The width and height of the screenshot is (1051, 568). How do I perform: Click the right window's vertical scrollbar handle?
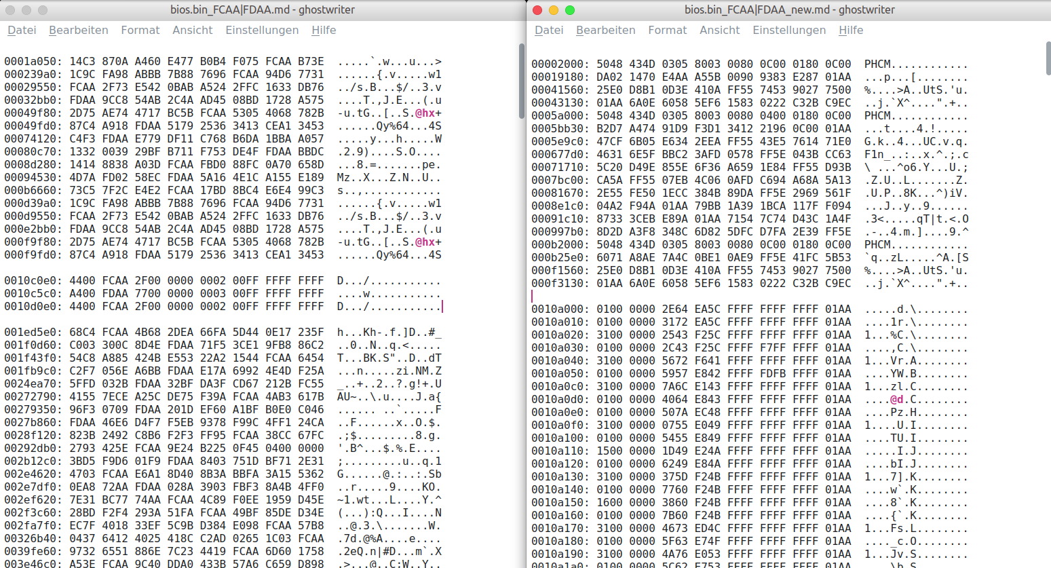[1048, 58]
